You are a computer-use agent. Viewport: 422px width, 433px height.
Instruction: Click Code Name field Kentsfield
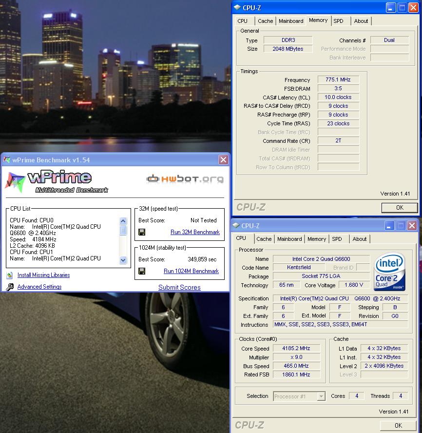pos(299,267)
